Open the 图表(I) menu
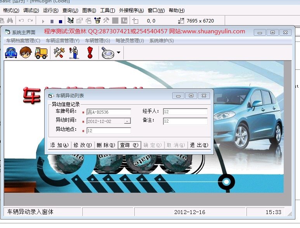Viewport: 300px width, 228px height. [89, 10]
